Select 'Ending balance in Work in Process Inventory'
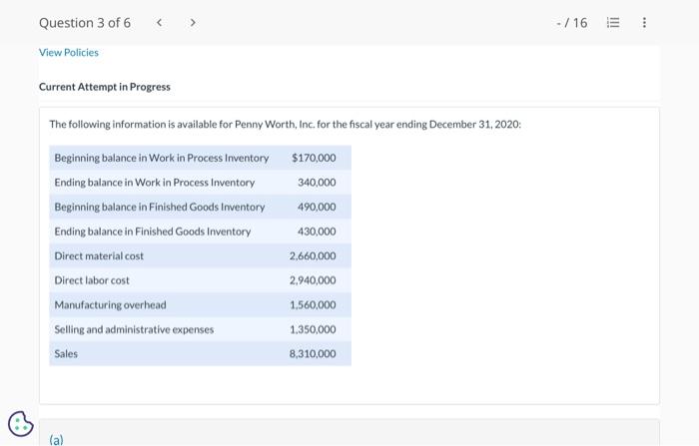 (154, 183)
